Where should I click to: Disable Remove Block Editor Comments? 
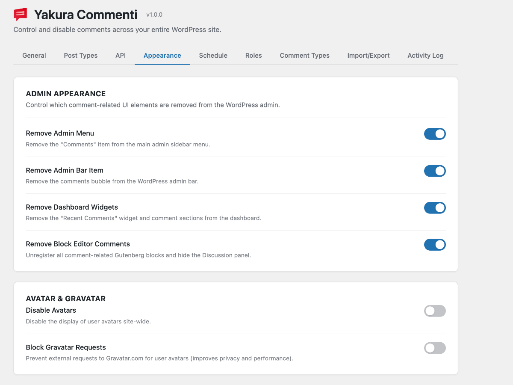coord(435,244)
